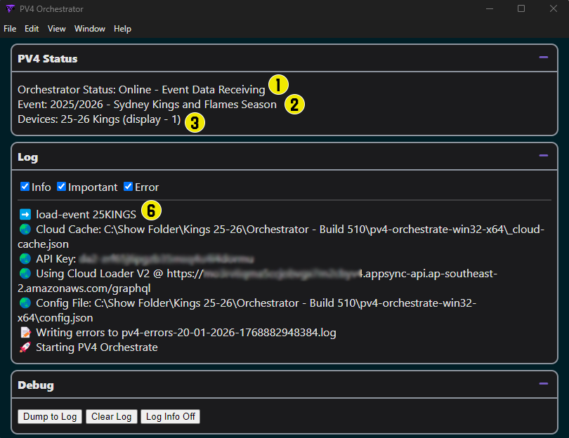569x438 pixels.
Task: Open the Edit menu
Action: [x=32, y=29]
